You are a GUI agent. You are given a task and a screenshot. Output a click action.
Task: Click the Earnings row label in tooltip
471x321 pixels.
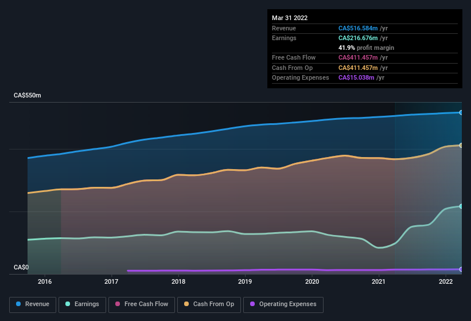pyautogui.click(x=284, y=38)
